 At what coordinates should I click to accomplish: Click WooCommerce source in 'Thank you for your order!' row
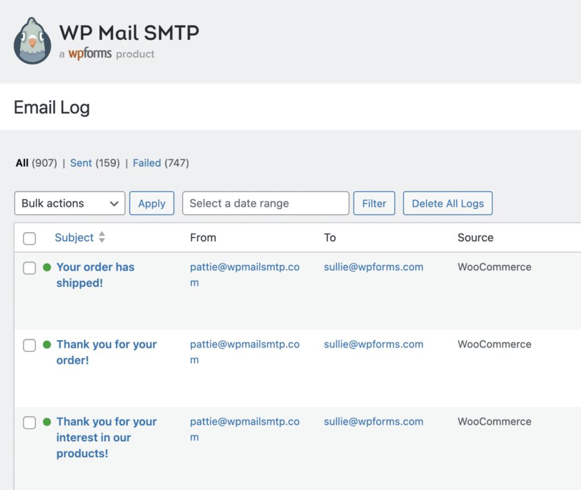(x=494, y=344)
